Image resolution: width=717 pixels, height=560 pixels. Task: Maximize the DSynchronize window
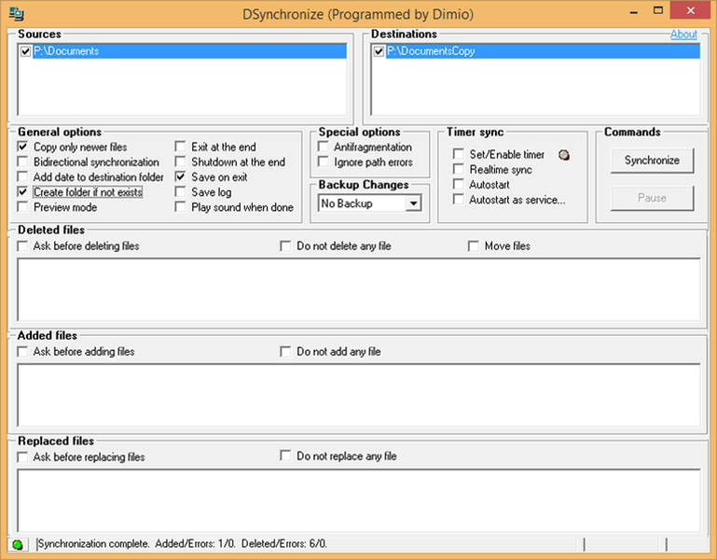coord(658,10)
